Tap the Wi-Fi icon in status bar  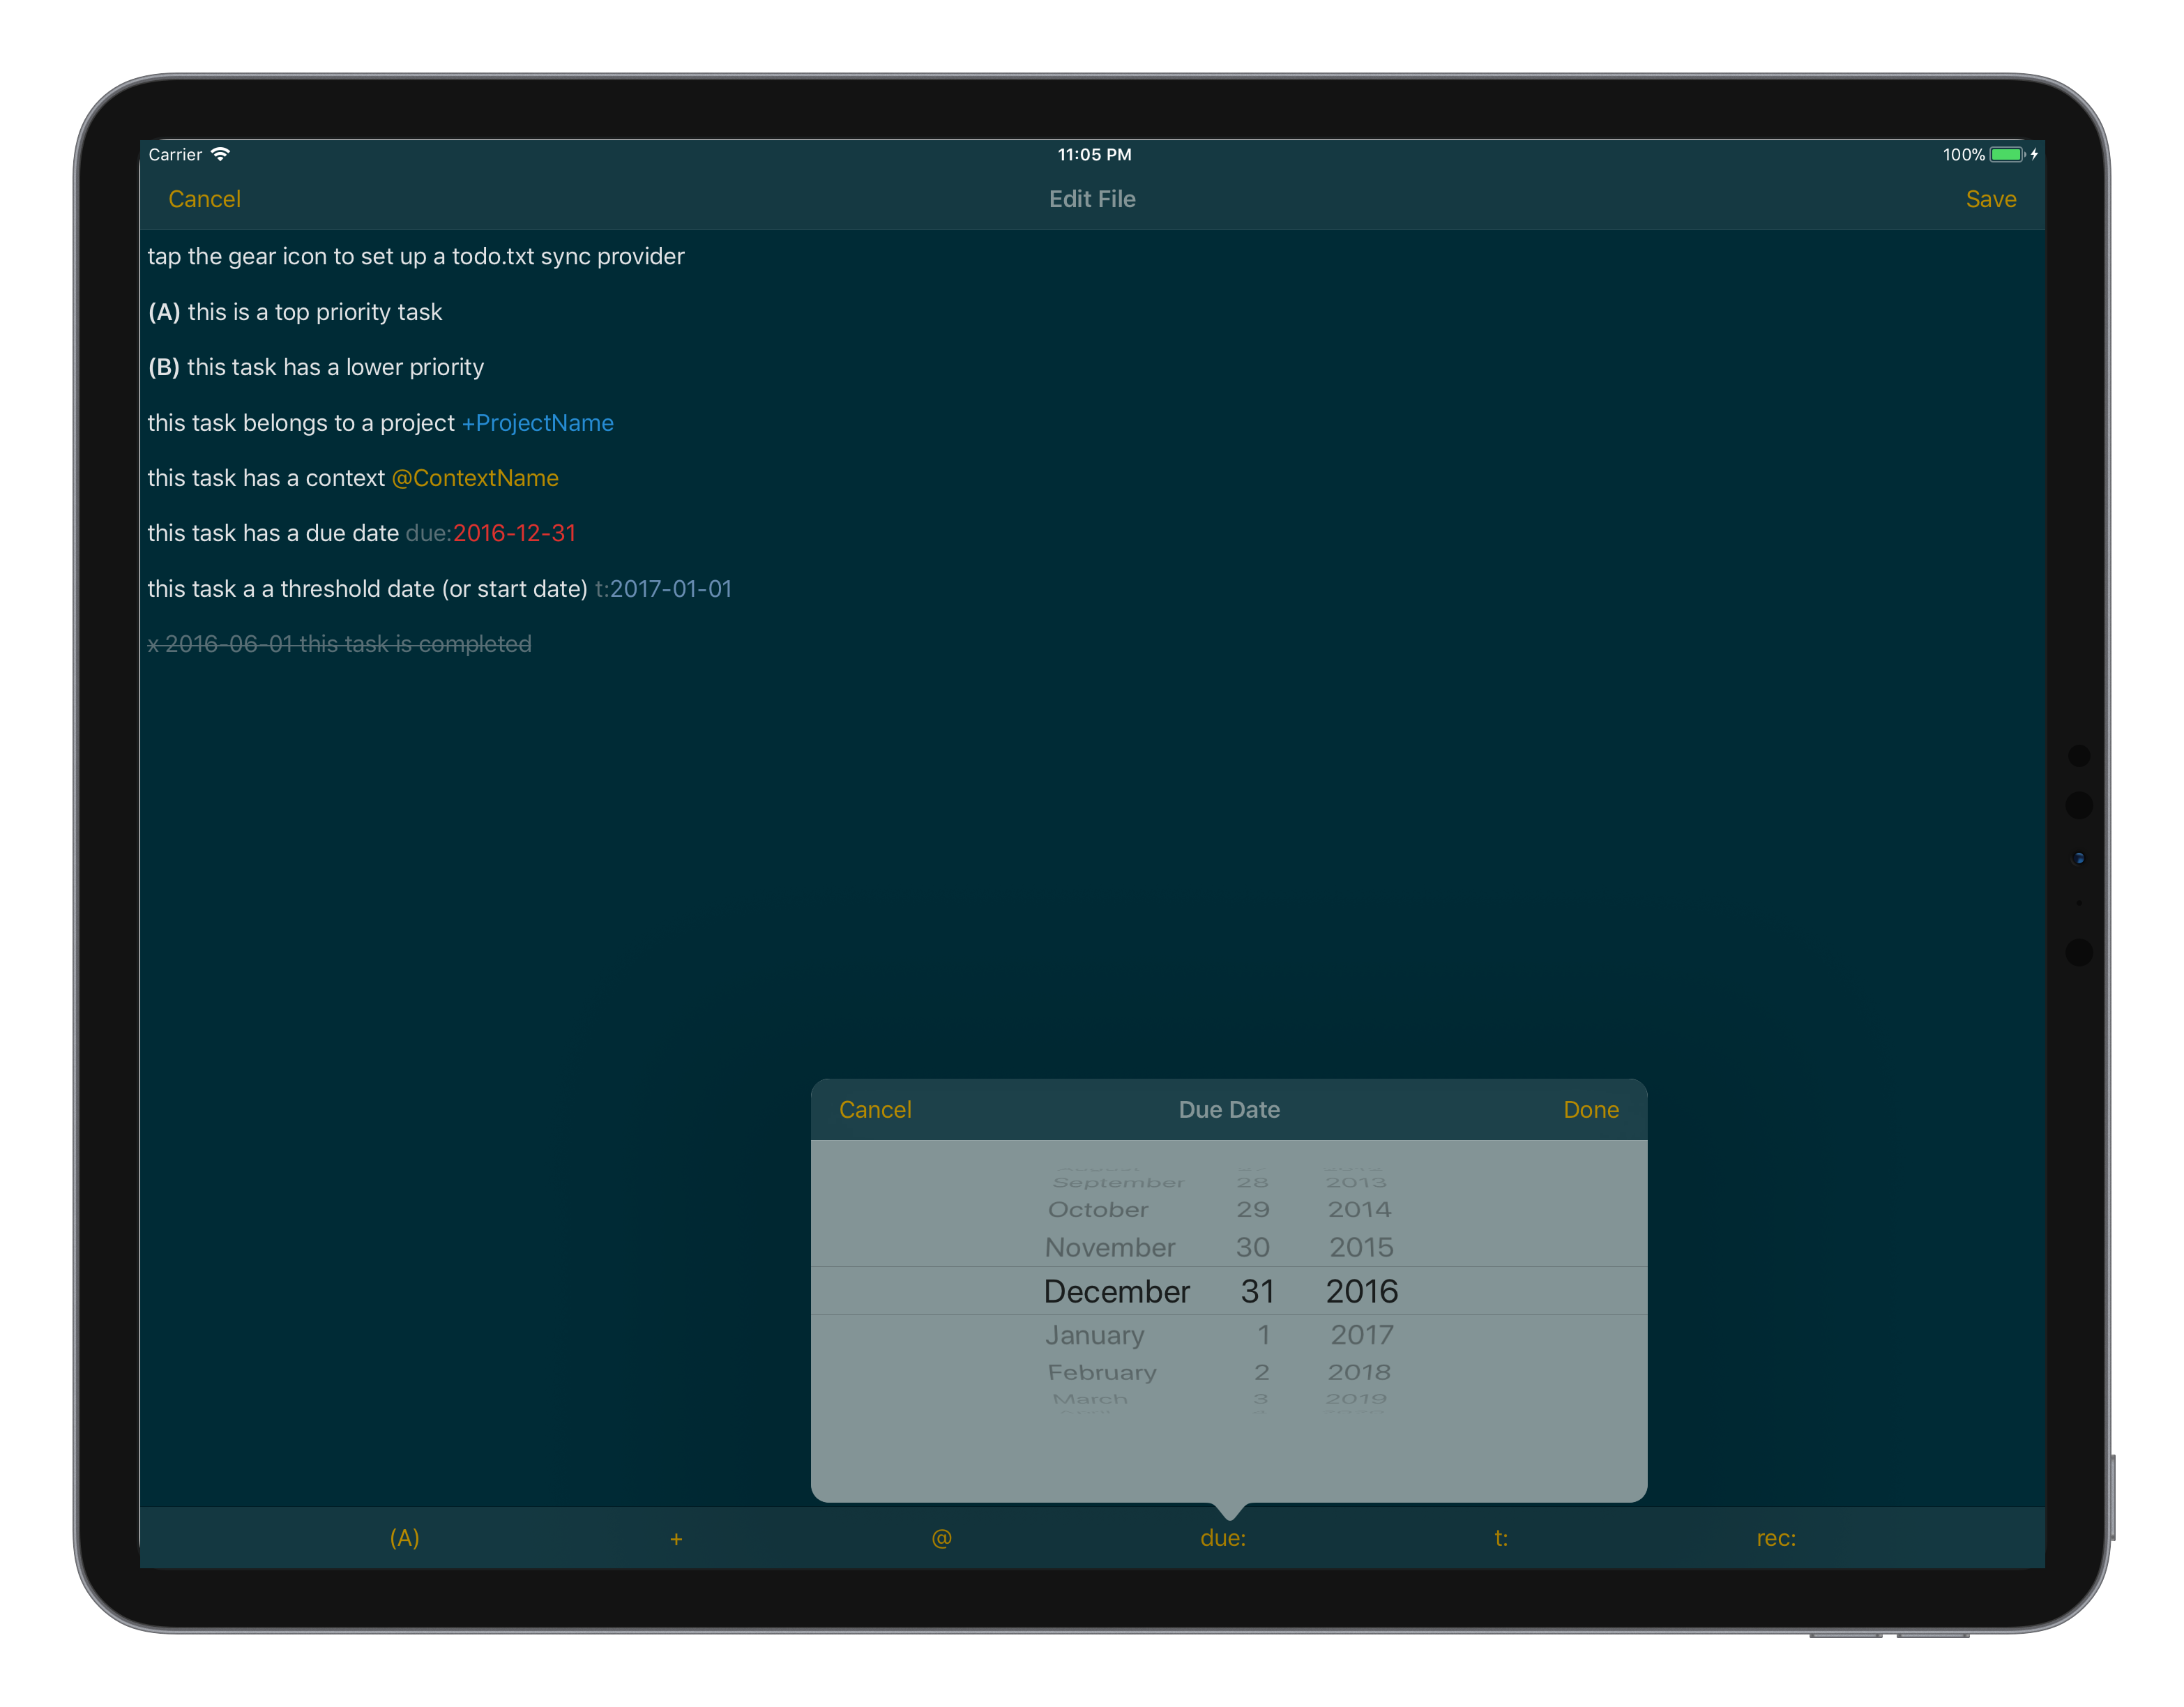[220, 154]
